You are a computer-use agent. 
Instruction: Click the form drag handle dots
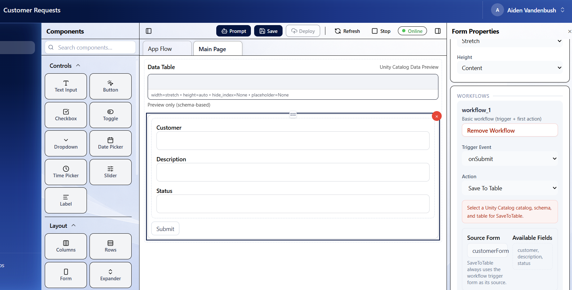(293, 114)
